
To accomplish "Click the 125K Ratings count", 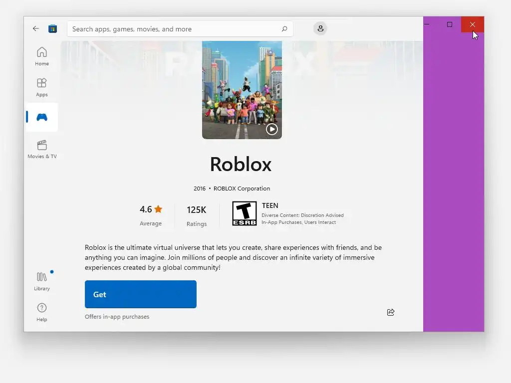I will pyautogui.click(x=197, y=215).
